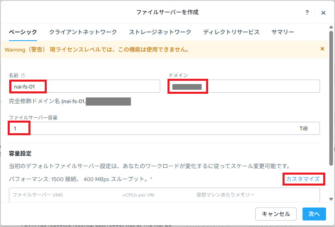
Task: View the サマリー tab
Action: [283, 32]
